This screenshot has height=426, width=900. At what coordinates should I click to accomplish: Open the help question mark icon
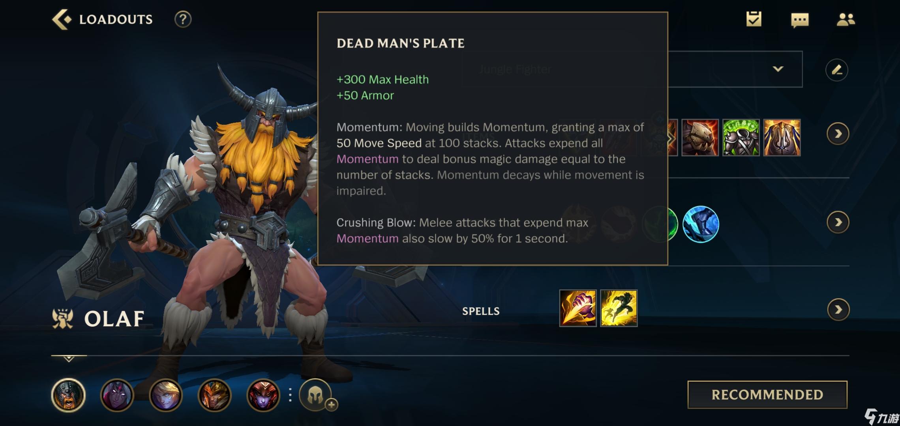[x=183, y=19]
